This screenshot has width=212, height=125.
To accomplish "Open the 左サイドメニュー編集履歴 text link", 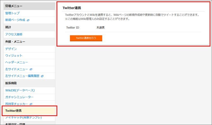I will point(22,76).
